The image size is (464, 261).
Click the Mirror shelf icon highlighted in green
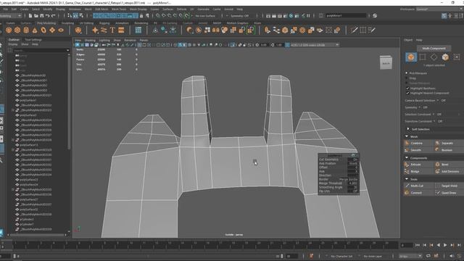pos(251,30)
